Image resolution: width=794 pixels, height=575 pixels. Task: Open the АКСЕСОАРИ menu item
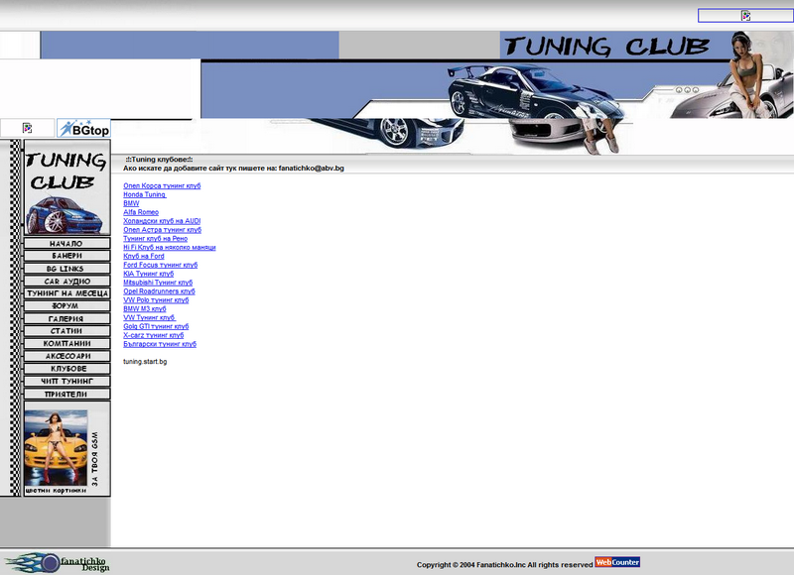[66, 356]
